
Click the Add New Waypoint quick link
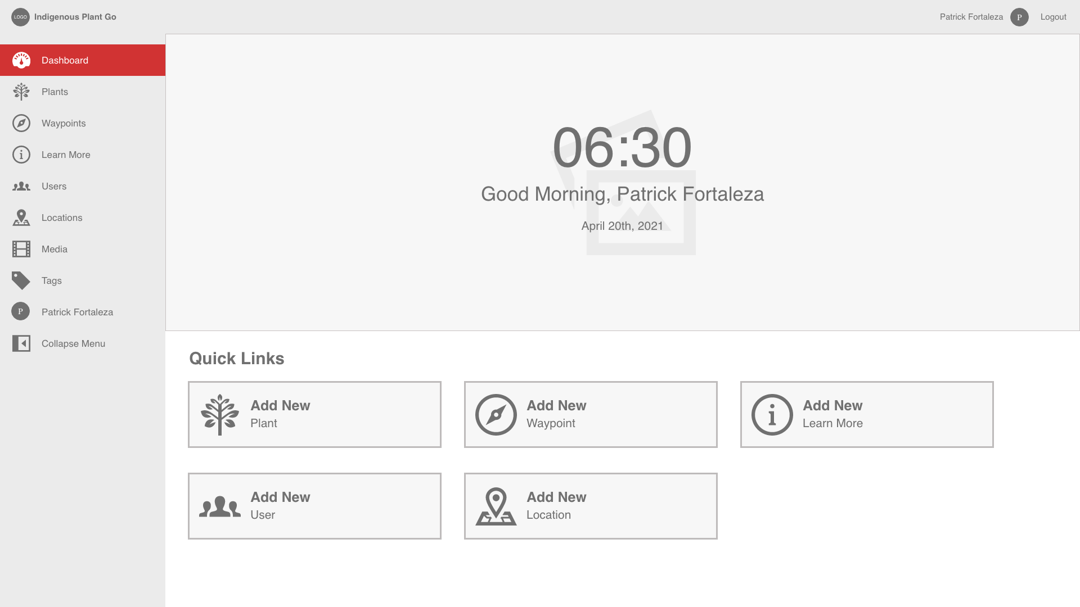pos(591,415)
